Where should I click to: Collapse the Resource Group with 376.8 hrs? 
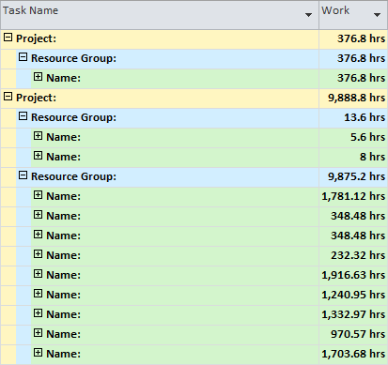point(23,57)
